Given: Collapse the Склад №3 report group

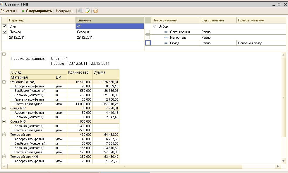Looking at the screenshot, I should [x=4, y=121].
